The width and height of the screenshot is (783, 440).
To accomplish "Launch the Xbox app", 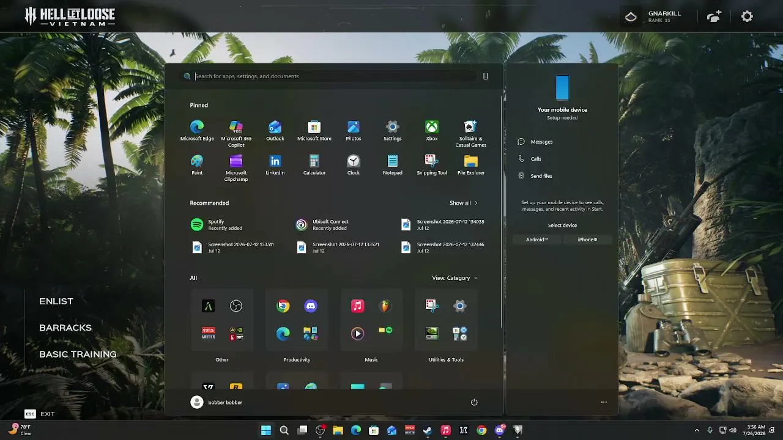I will 432,131.
